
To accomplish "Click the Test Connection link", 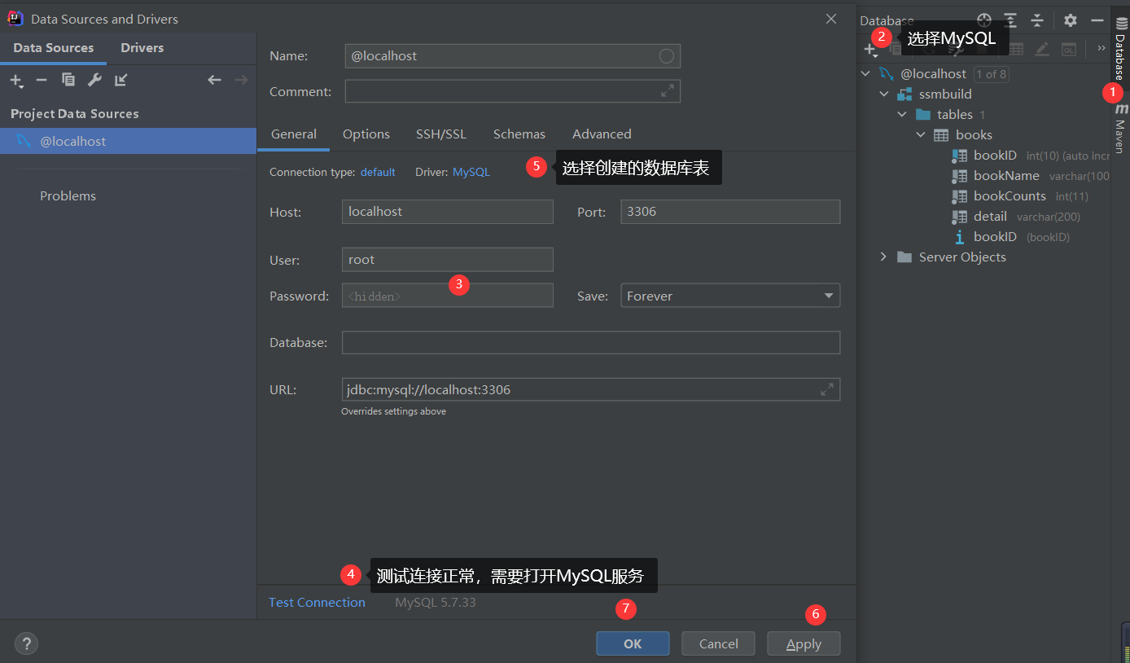I will [x=317, y=603].
